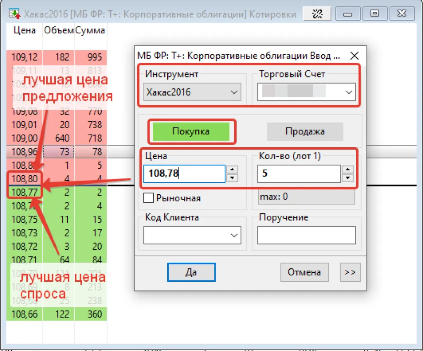423x351 pixels.
Task: Increase price with the up arrow
Action: coord(233,170)
